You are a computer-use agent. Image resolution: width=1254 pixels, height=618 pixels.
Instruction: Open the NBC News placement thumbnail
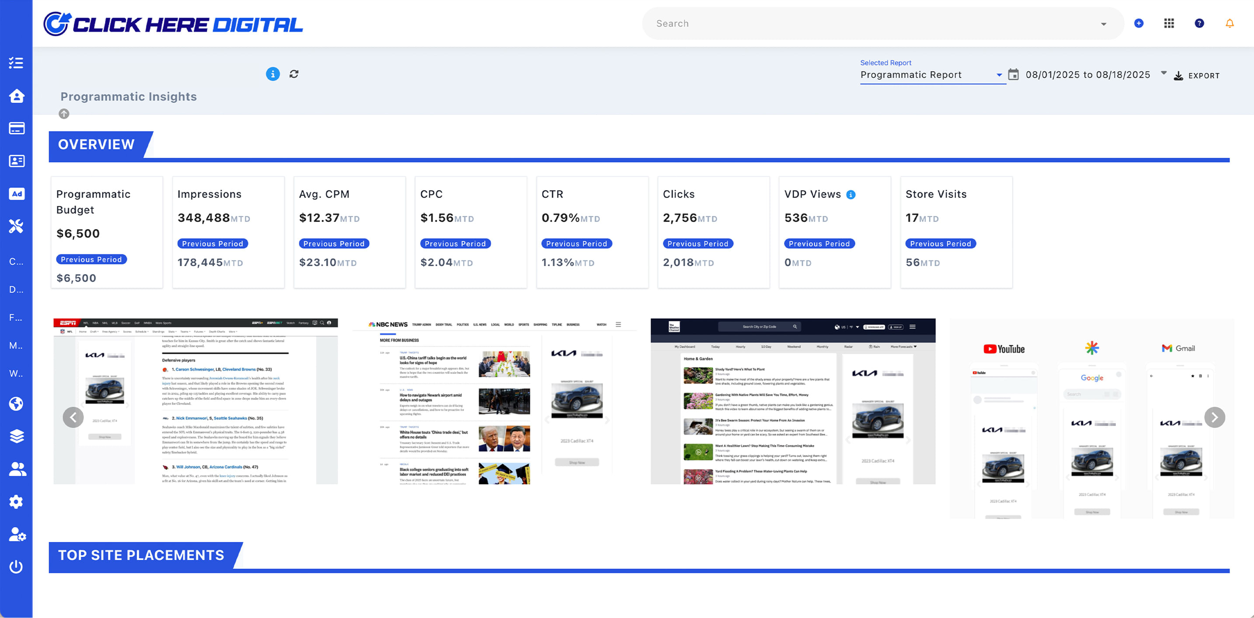pyautogui.click(x=494, y=402)
